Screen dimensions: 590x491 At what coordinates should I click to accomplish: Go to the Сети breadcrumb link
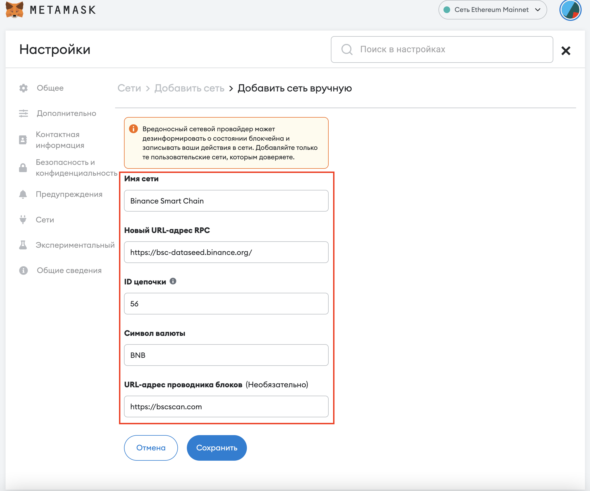point(129,88)
